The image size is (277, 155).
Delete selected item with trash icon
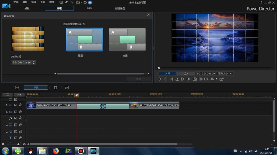point(55,87)
